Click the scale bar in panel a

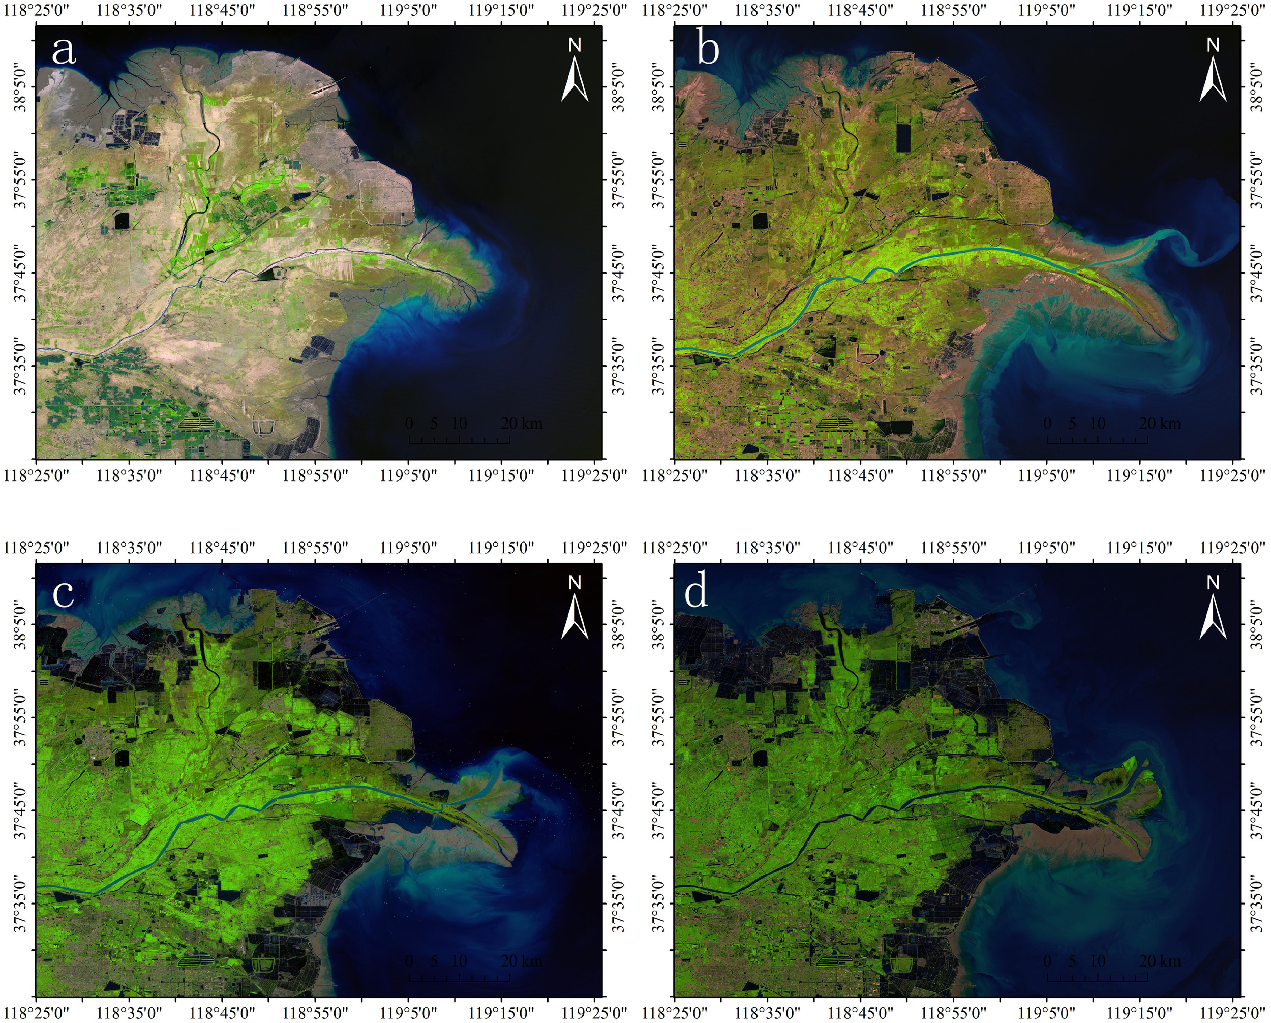click(459, 440)
